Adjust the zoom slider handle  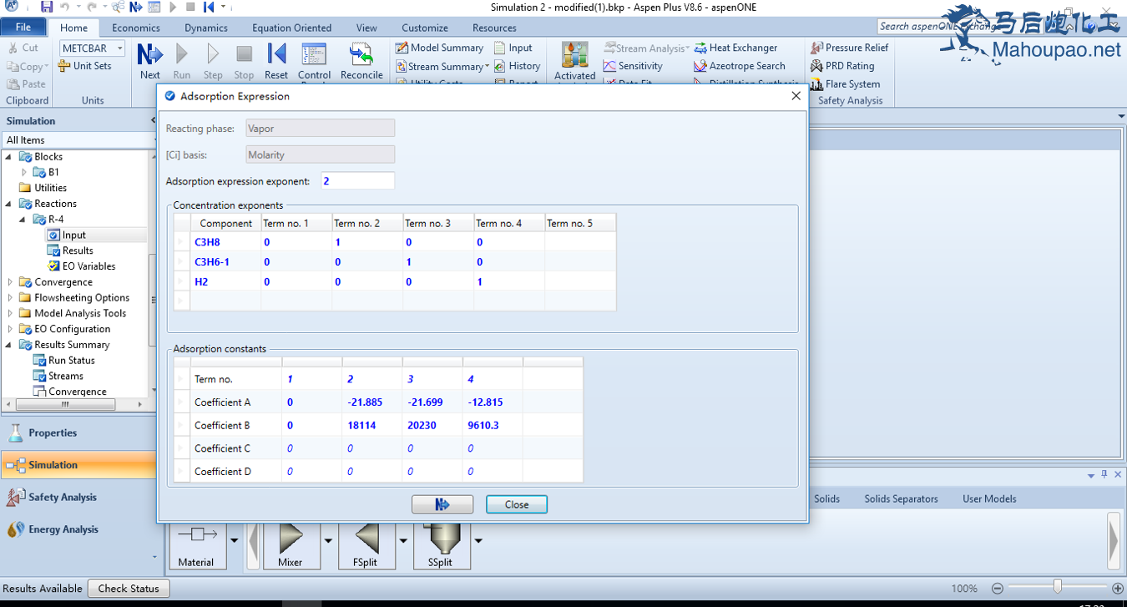tap(1058, 588)
